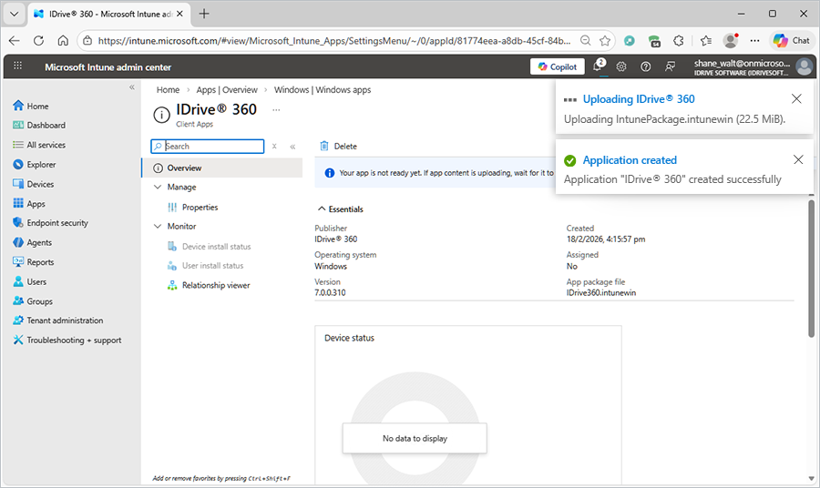Go to Apps in the sidebar
The width and height of the screenshot is (820, 488).
click(29, 204)
